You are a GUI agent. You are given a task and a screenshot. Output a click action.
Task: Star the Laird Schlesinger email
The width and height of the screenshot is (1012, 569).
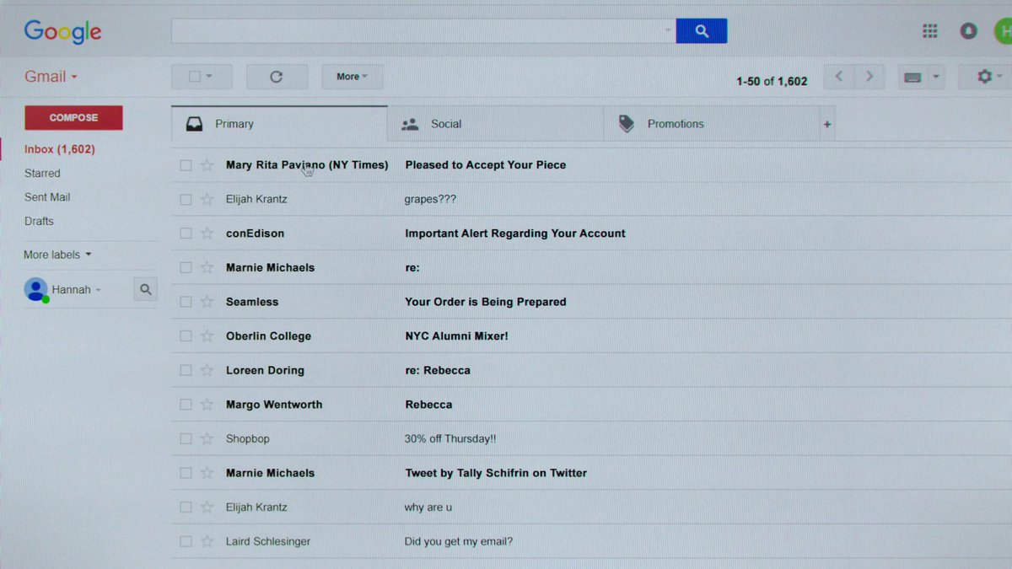pyautogui.click(x=207, y=541)
